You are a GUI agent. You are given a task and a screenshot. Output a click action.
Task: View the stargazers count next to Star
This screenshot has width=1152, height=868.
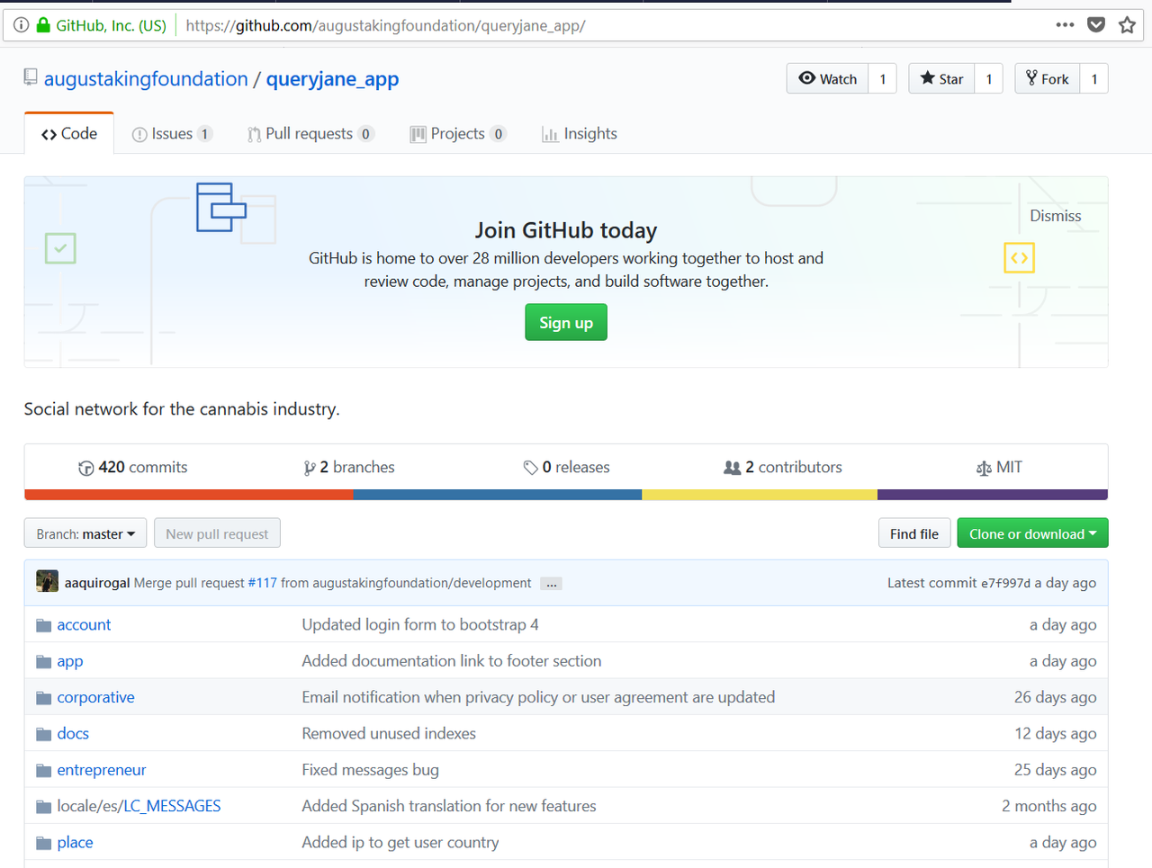coord(989,78)
